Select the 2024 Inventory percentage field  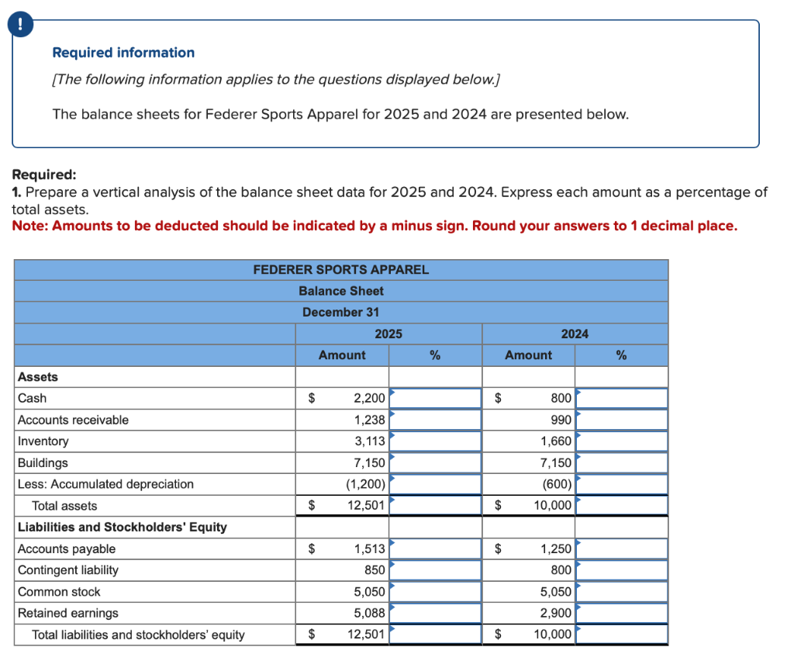point(621,441)
